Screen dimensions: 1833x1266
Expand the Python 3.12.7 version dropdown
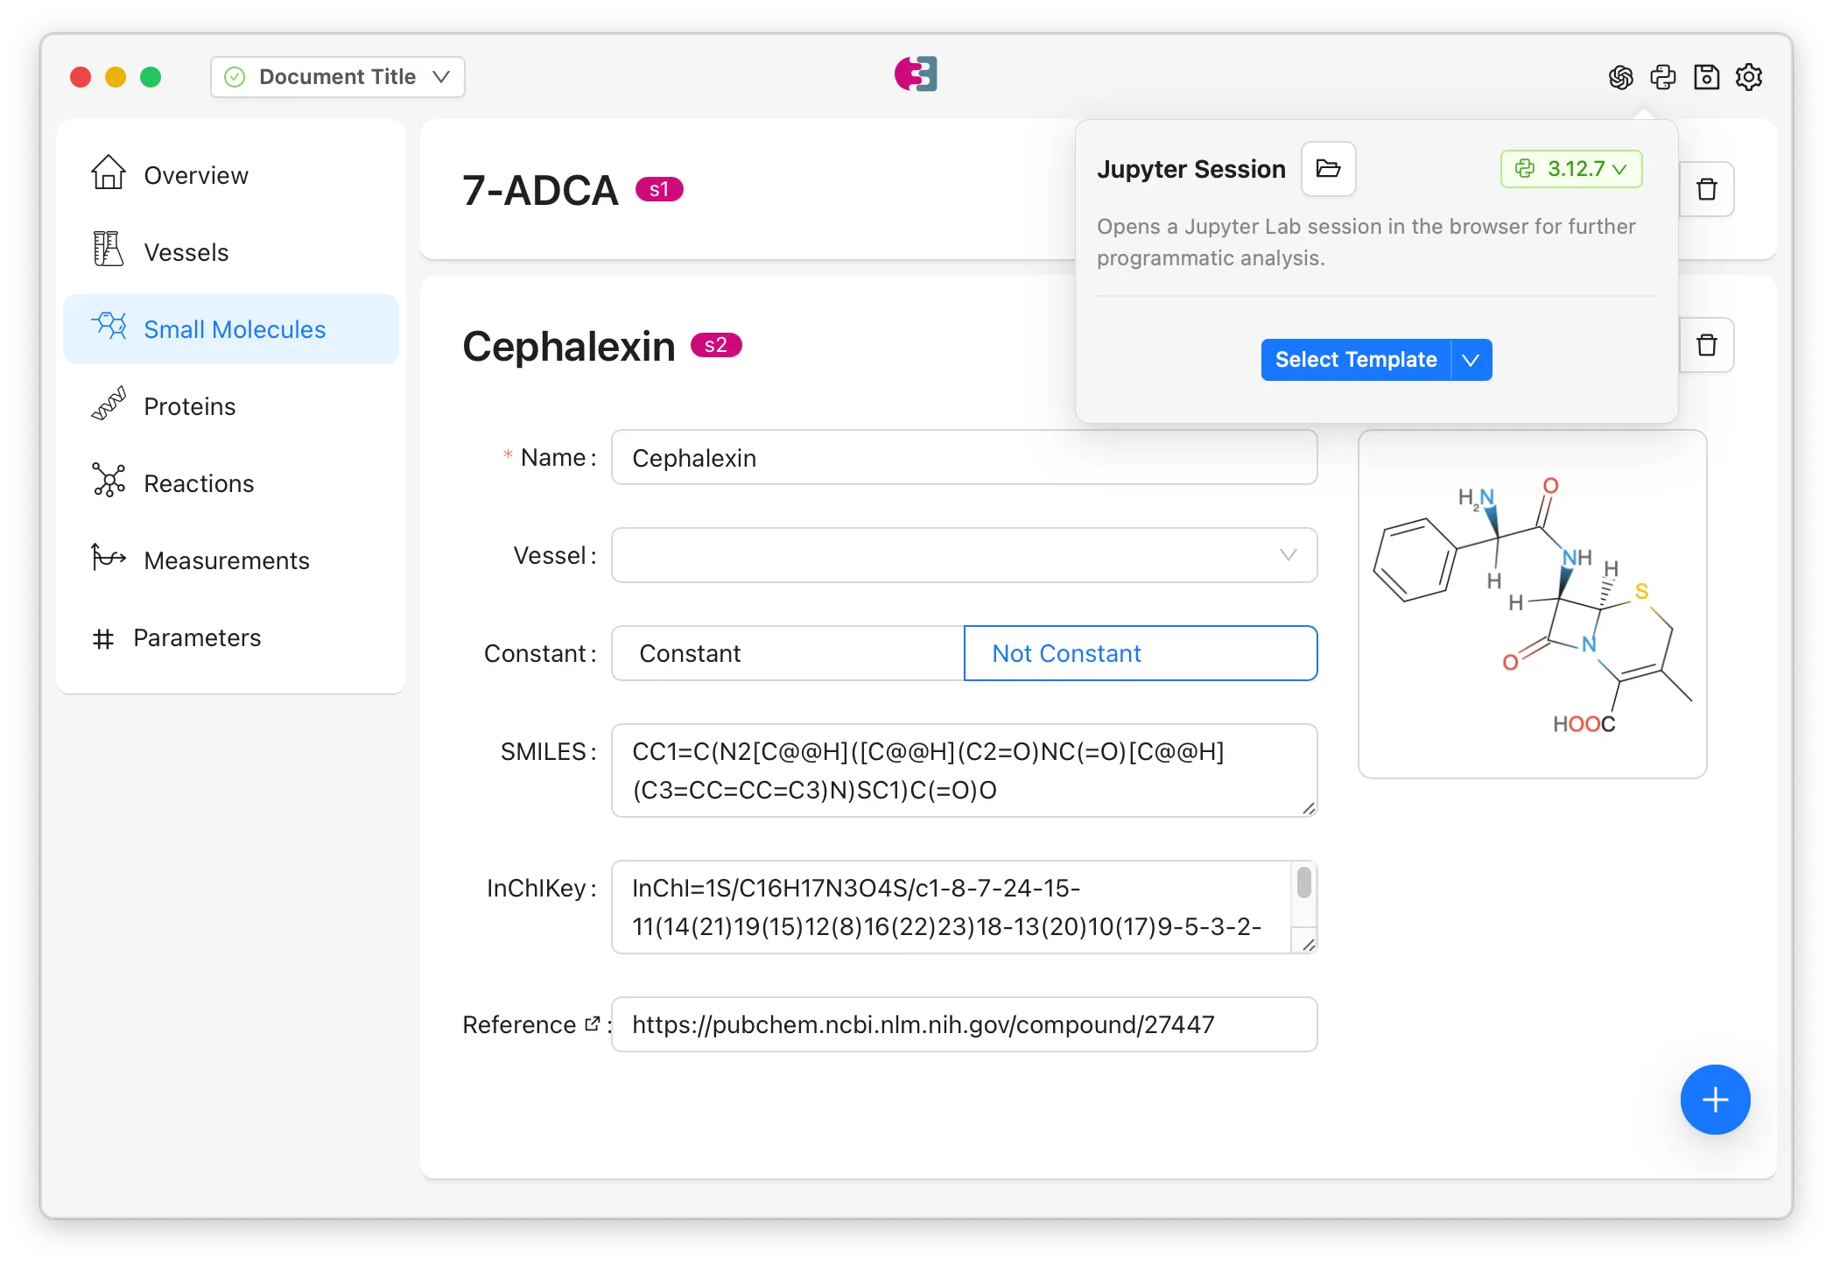1570,169
